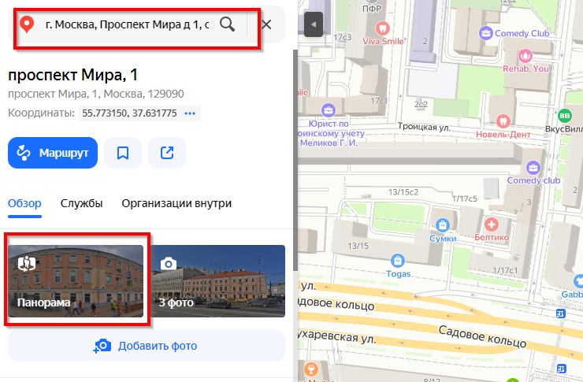Expand coordinates options with three dots

[x=189, y=113]
